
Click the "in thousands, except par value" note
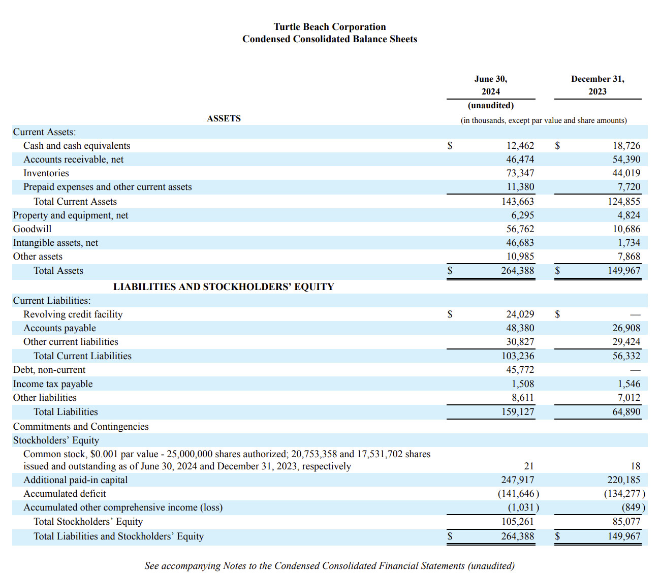click(x=544, y=121)
